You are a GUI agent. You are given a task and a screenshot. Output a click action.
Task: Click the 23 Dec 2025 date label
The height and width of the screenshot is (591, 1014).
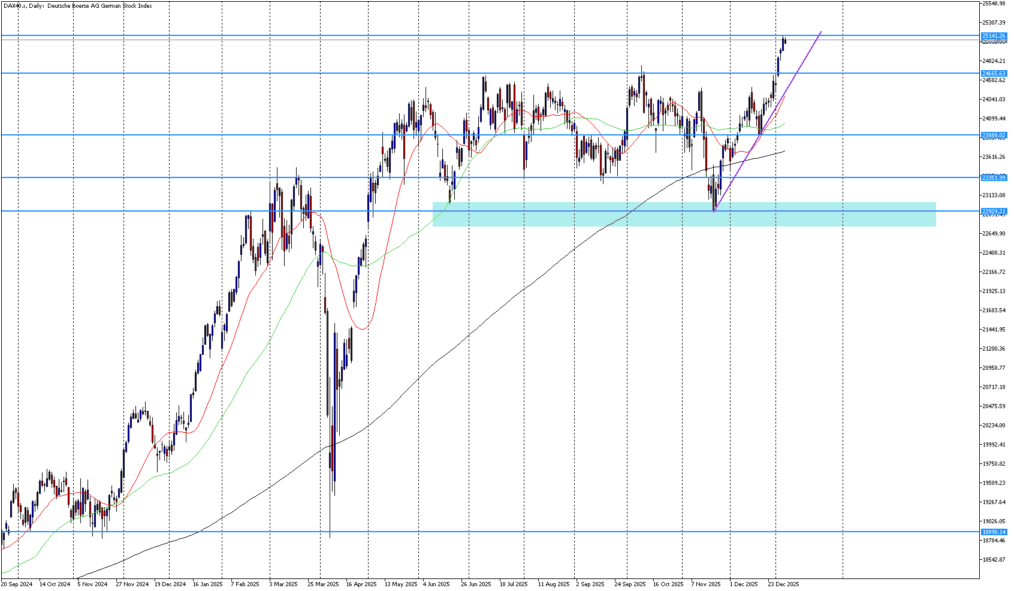pos(783,584)
